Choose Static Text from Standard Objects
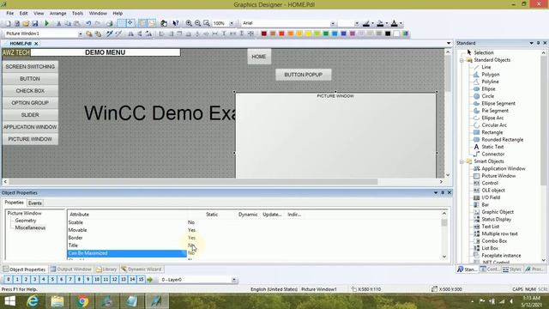Image resolution: width=549 pixels, height=309 pixels. tap(492, 147)
